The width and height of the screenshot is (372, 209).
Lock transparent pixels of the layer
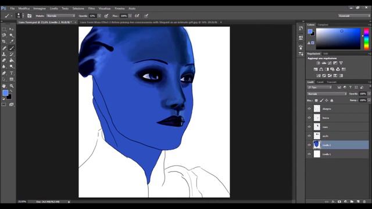(x=316, y=100)
